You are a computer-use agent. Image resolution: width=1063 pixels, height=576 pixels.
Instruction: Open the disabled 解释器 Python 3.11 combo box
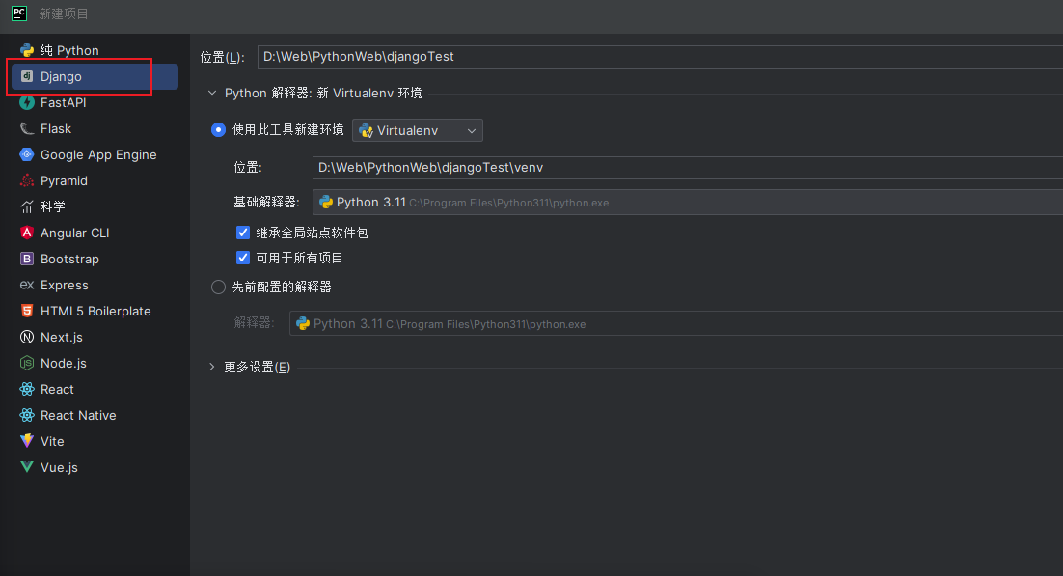(676, 323)
